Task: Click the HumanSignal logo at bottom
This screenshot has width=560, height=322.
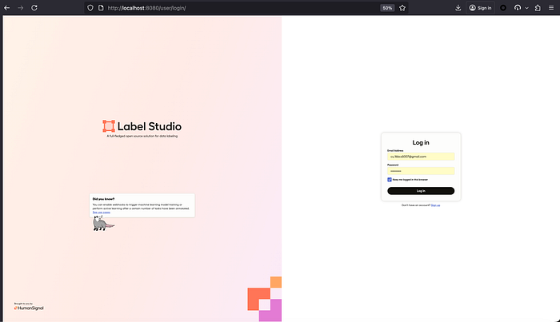Action: tap(29, 308)
